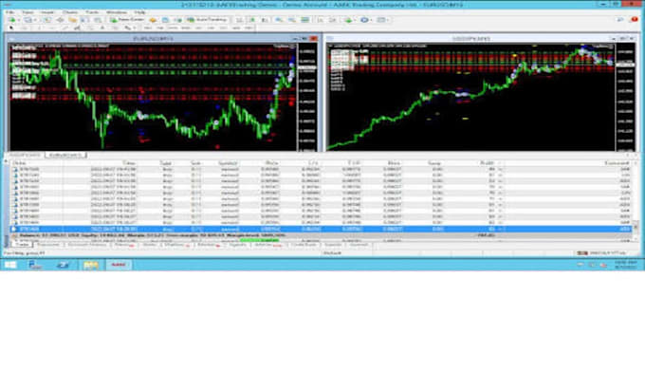Open the Journal terminal tab
645x390 pixels.
pos(359,245)
